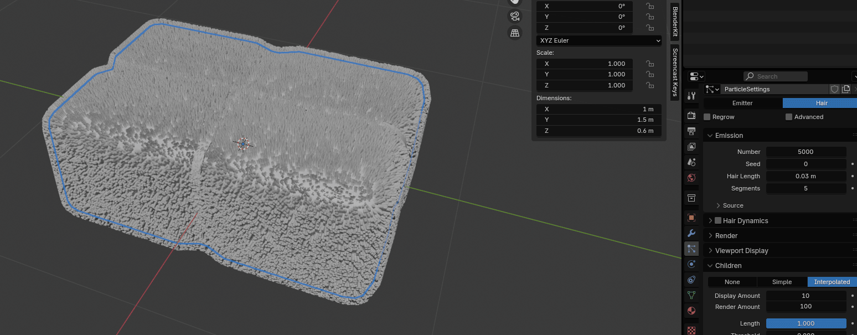Toggle the Scale X lock icon
This screenshot has height=335, width=857.
pyautogui.click(x=649, y=64)
